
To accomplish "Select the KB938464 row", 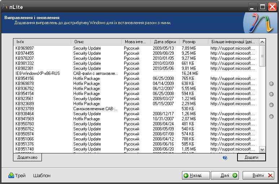I will tap(136, 114).
